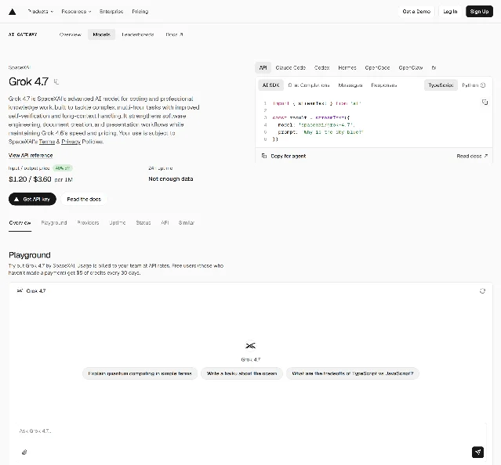Jump to the Playground section tab
The width and height of the screenshot is (501, 465).
[54, 222]
